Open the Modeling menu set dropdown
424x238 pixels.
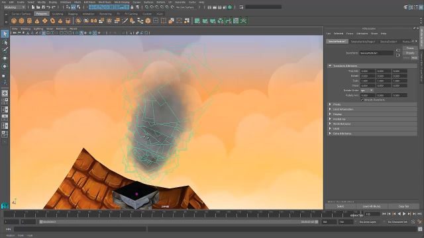pyautogui.click(x=14, y=7)
